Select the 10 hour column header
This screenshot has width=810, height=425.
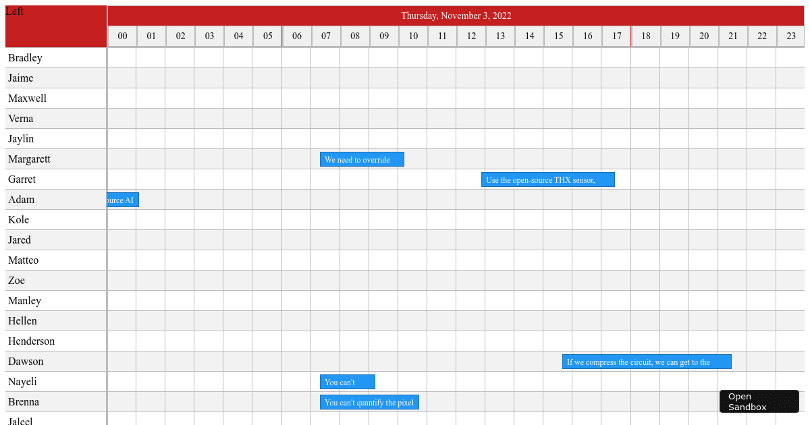click(x=413, y=36)
